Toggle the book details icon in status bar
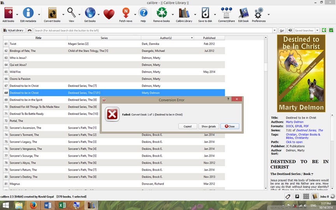Screen dimensions: 336x210 click(x=315, y=196)
